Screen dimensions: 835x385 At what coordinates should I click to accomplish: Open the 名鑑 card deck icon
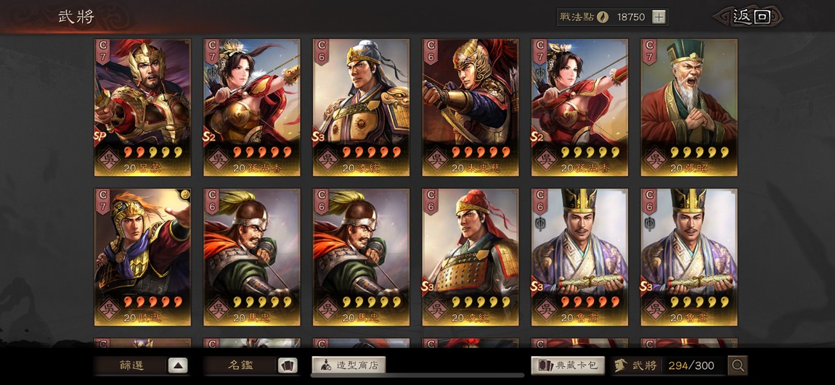tap(287, 365)
